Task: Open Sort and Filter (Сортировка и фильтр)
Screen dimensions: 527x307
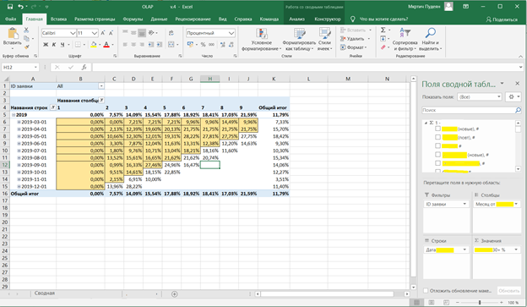Action: pyautogui.click(x=405, y=40)
